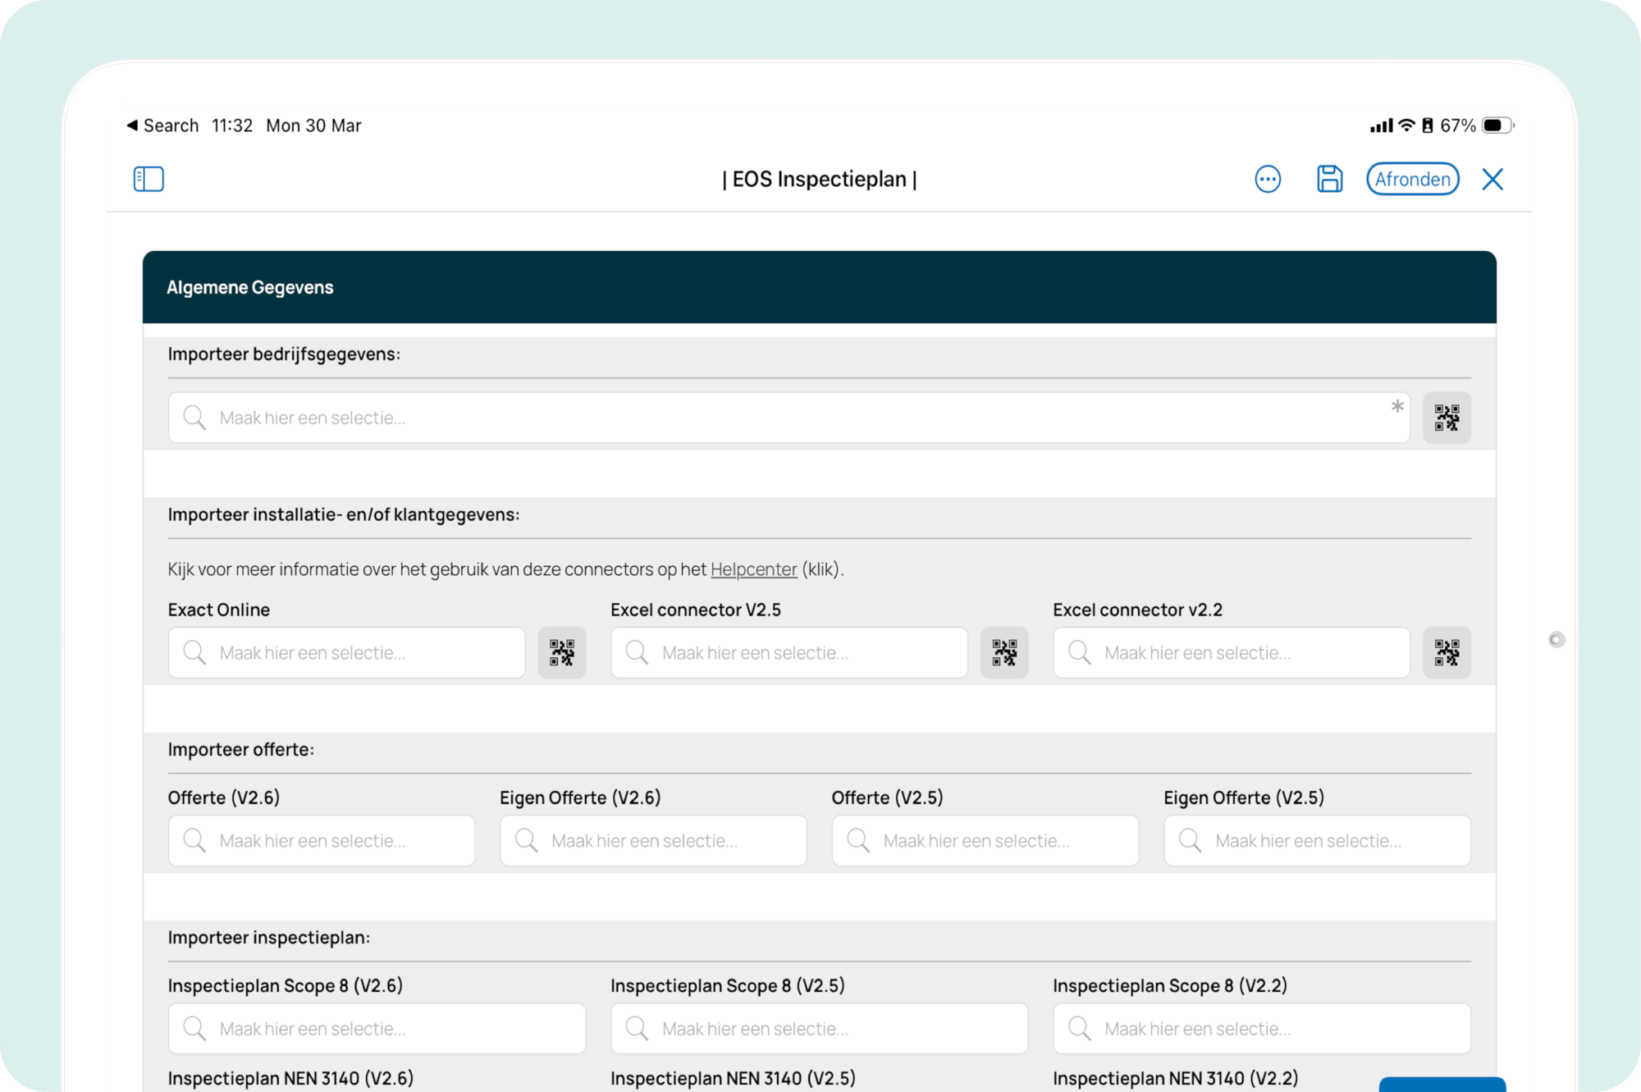Open Inspectieplan Scope 8 (V2.2) selector

point(1261,1029)
